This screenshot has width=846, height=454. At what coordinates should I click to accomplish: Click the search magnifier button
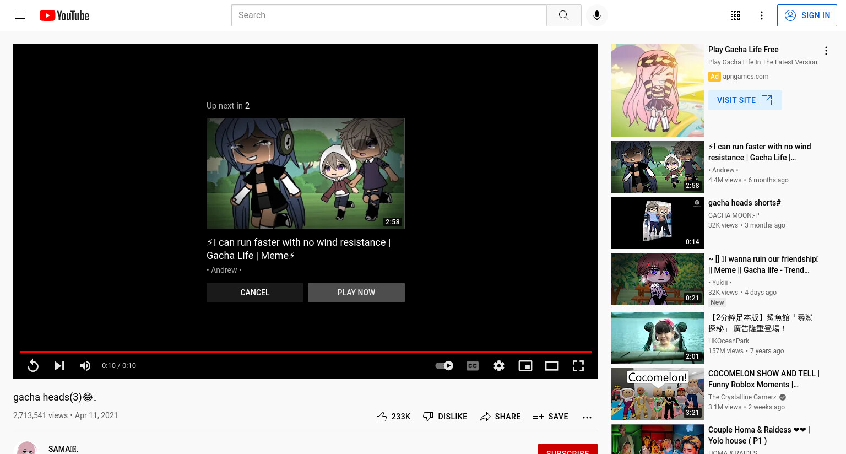tap(563, 15)
